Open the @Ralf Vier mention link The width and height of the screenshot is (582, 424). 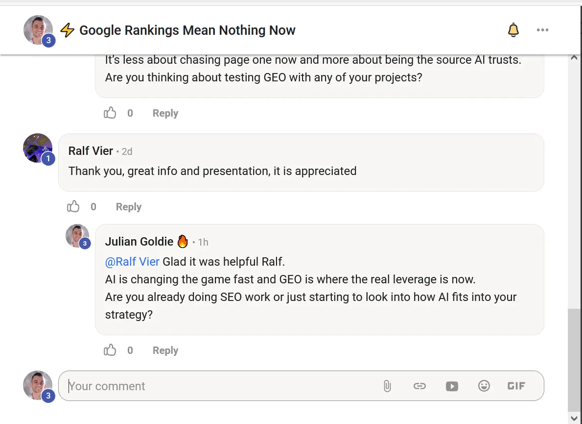(x=132, y=262)
